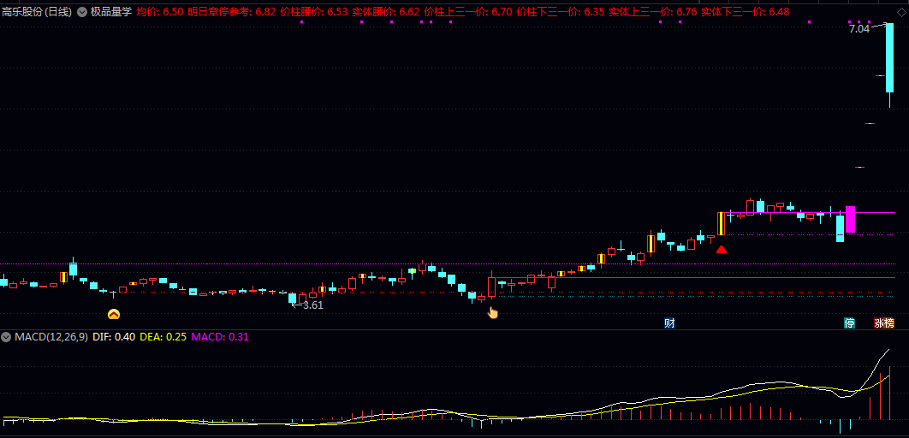The width and height of the screenshot is (909, 438).
Task: Collapse the MACD indicator dropdown arrow
Action: tap(6, 336)
